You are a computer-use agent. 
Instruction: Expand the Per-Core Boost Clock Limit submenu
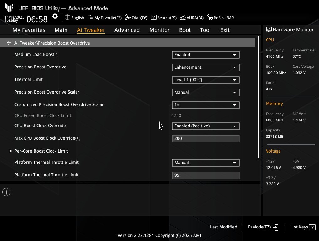click(41, 151)
